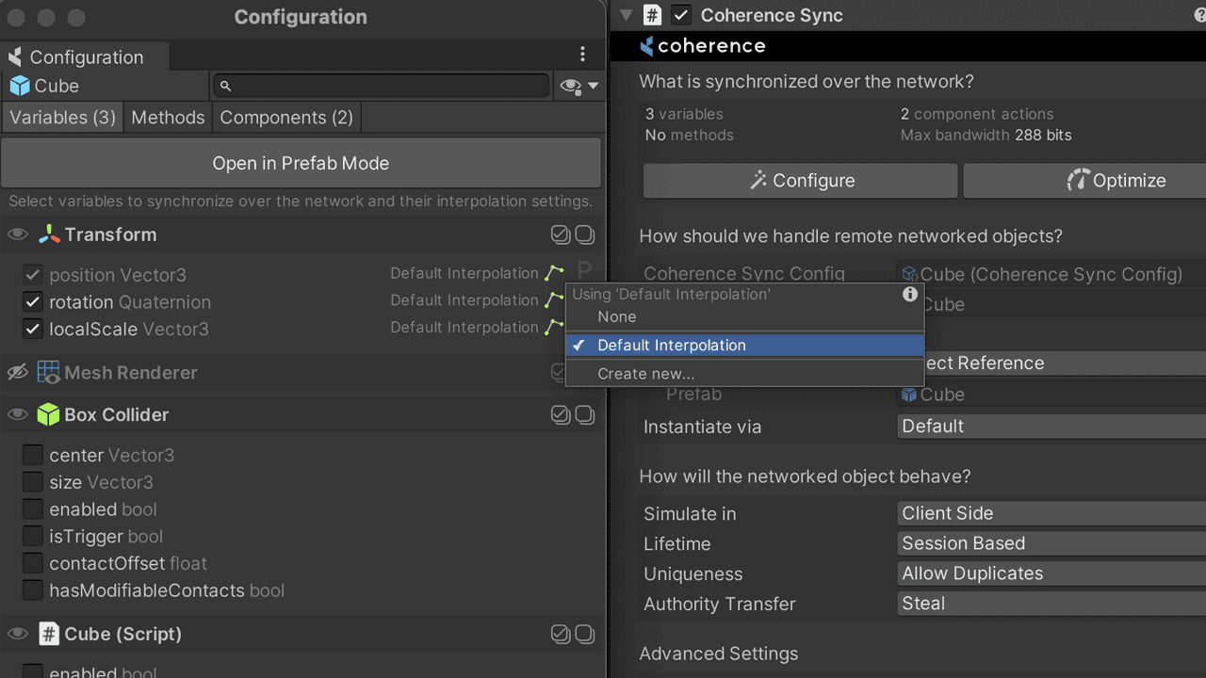This screenshot has width=1206, height=678.
Task: Enable the Box Collider enabled bool checkbox
Action: click(33, 509)
